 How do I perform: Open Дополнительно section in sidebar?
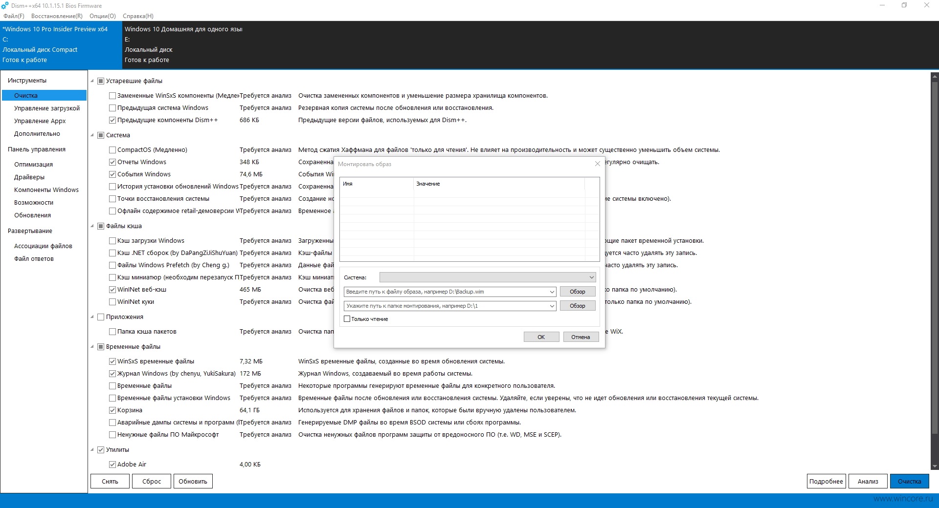pos(37,134)
